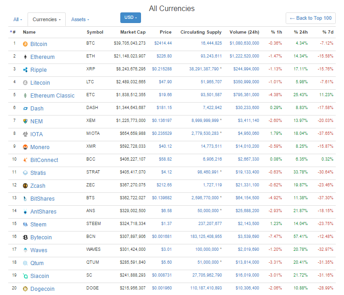Click the AntShares logo icon
This screenshot has height=295, width=344.
(25, 212)
